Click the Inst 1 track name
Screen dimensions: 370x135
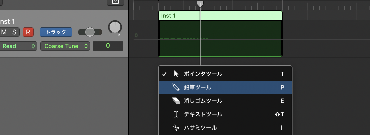8,21
